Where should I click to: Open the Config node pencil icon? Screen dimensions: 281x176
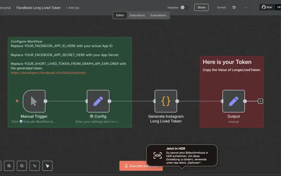coord(98,101)
